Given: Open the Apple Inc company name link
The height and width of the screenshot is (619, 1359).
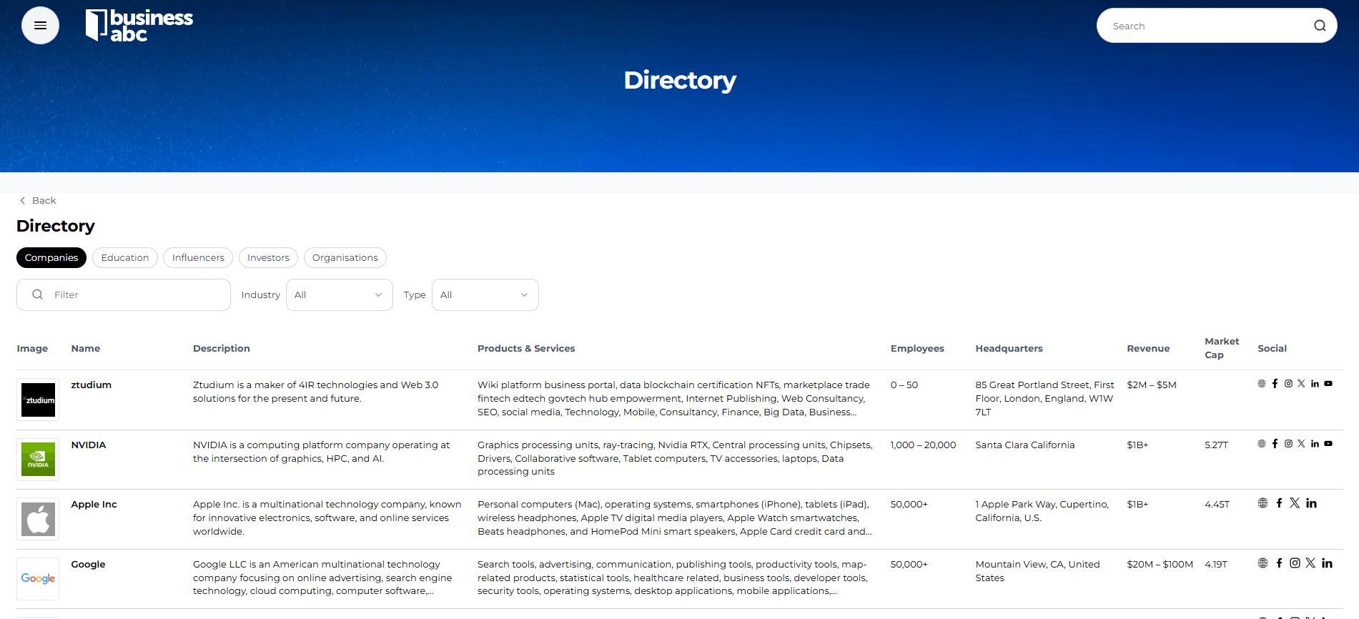Looking at the screenshot, I should tap(94, 505).
